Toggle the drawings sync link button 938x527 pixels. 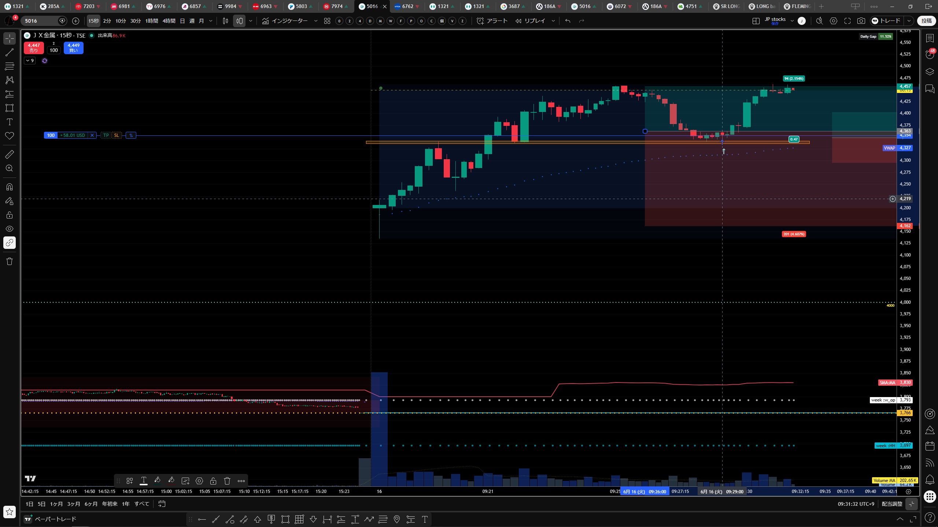pyautogui.click(x=10, y=243)
